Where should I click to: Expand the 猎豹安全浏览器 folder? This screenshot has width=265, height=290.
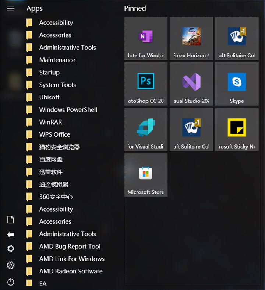[x=53, y=147]
